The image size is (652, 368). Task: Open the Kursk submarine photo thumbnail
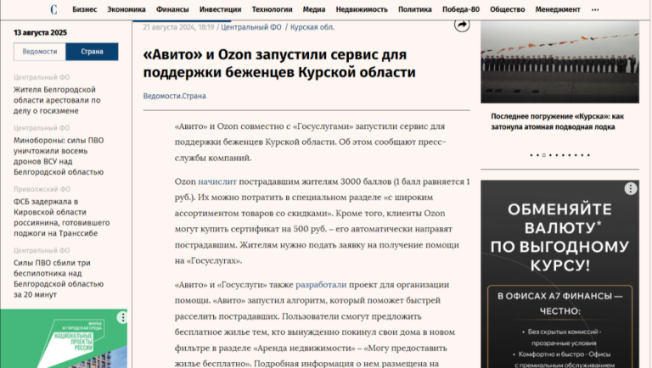559,62
